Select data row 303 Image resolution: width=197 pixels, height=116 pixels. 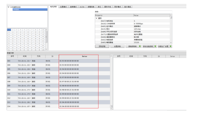58,61
